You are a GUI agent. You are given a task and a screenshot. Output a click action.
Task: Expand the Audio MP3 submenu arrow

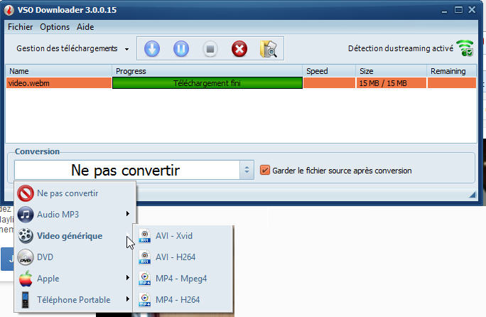(127, 214)
